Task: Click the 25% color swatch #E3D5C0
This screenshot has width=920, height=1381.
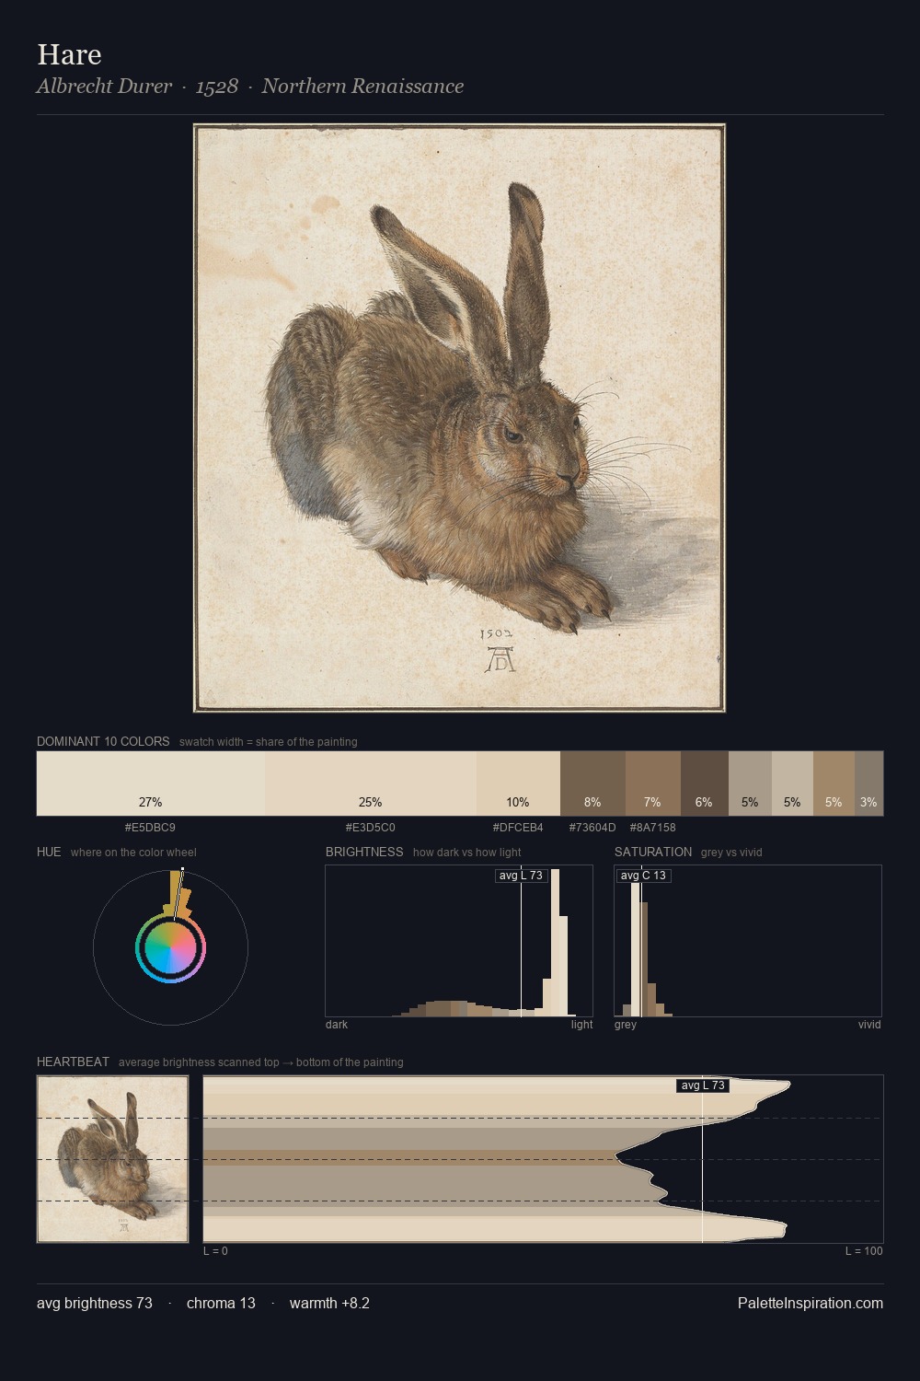Action: (371, 783)
